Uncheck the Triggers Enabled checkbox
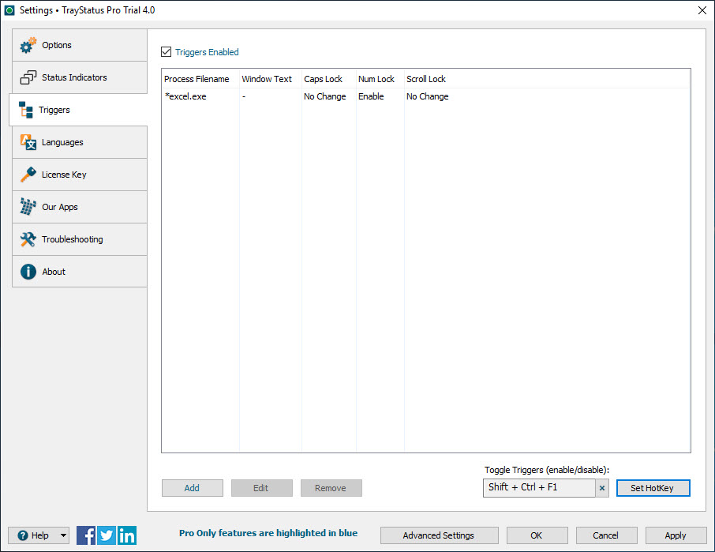This screenshot has width=715, height=552. [166, 52]
